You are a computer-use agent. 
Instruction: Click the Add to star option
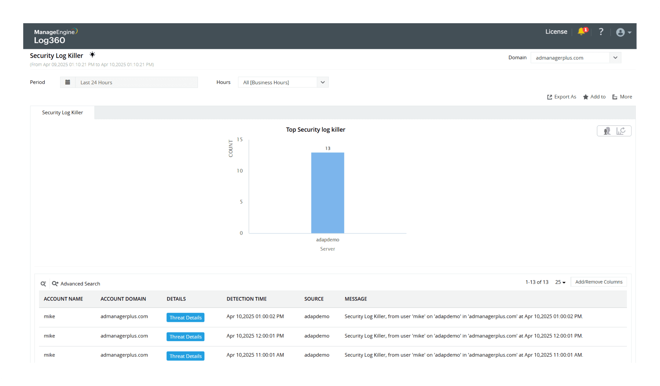click(x=594, y=97)
